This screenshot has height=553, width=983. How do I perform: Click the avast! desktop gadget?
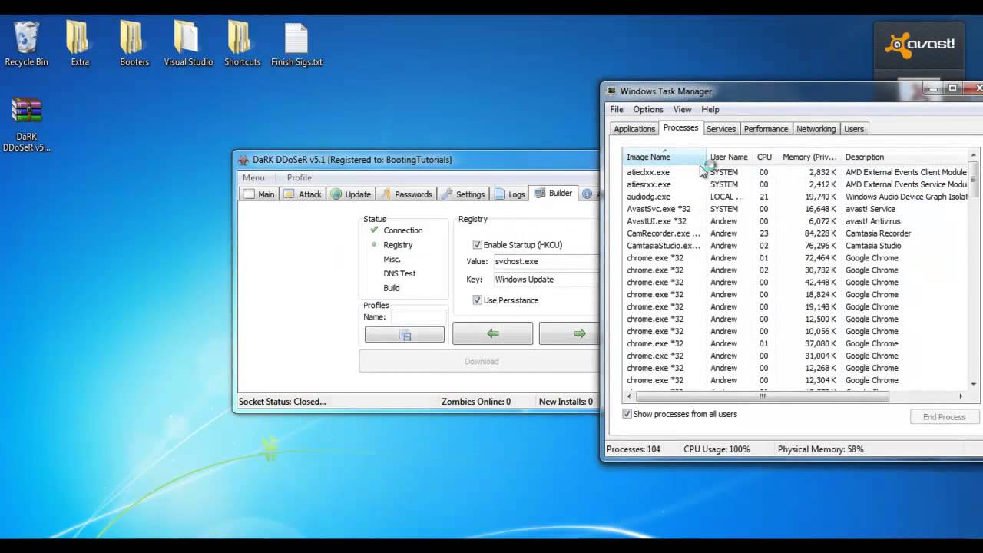918,45
